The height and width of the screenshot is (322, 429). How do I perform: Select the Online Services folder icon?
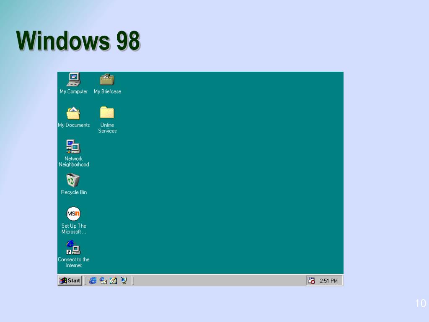tap(107, 112)
